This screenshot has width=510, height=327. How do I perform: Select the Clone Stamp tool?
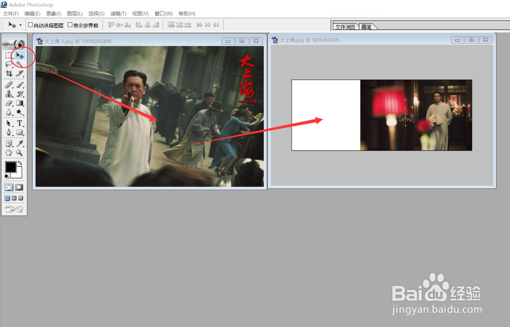9,94
